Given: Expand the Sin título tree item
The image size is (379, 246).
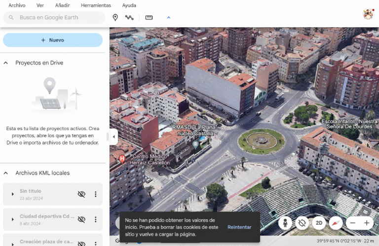Looking at the screenshot, I should click(x=13, y=194).
